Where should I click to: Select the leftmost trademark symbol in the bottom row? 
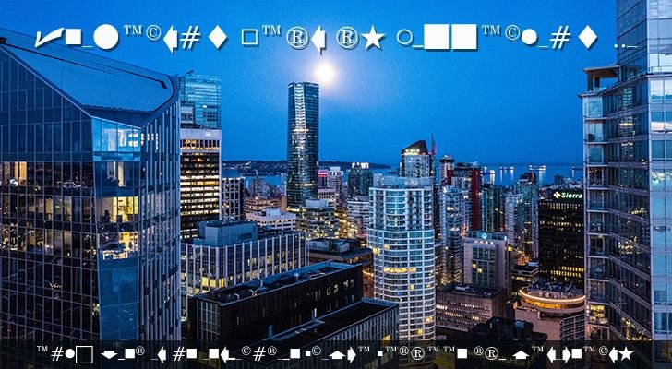42,351
